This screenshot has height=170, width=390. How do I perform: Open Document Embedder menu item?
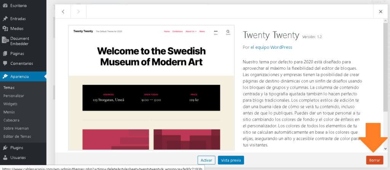[20, 41]
